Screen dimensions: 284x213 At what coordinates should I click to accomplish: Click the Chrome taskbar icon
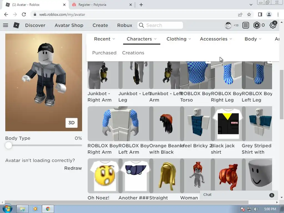coord(48,209)
